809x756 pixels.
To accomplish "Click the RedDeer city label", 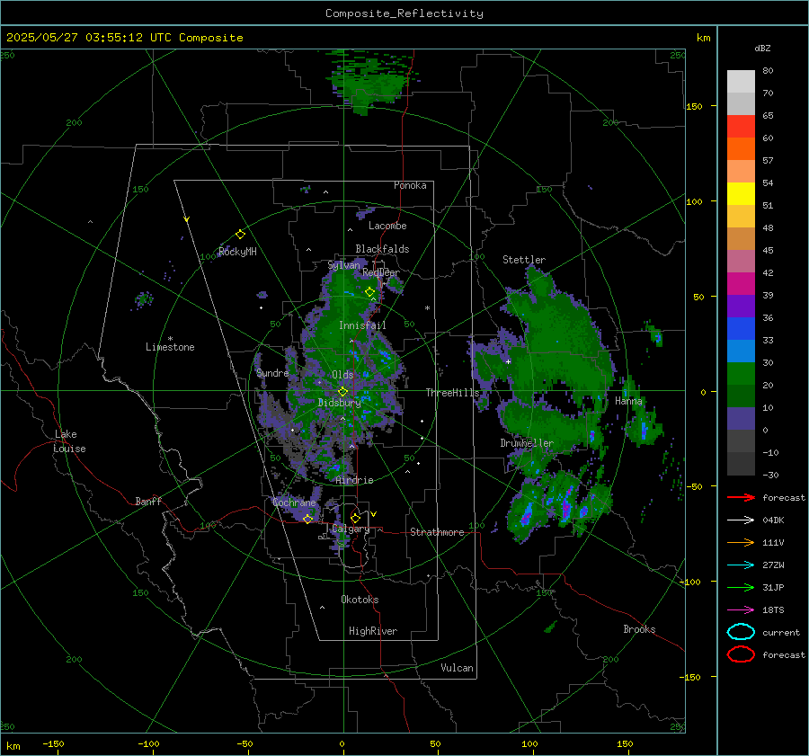I will tap(381, 272).
